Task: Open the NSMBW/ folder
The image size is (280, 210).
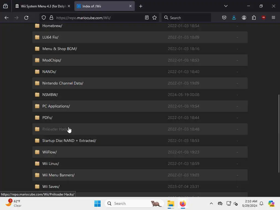Action: (50, 95)
